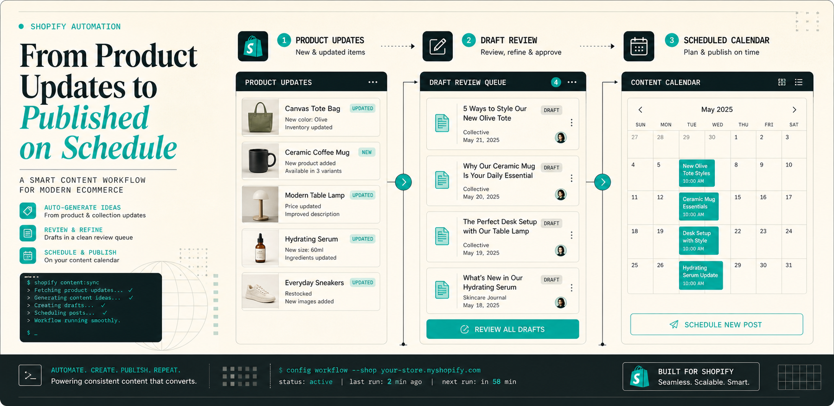Open the Canvas Tote Bag product card

click(311, 117)
